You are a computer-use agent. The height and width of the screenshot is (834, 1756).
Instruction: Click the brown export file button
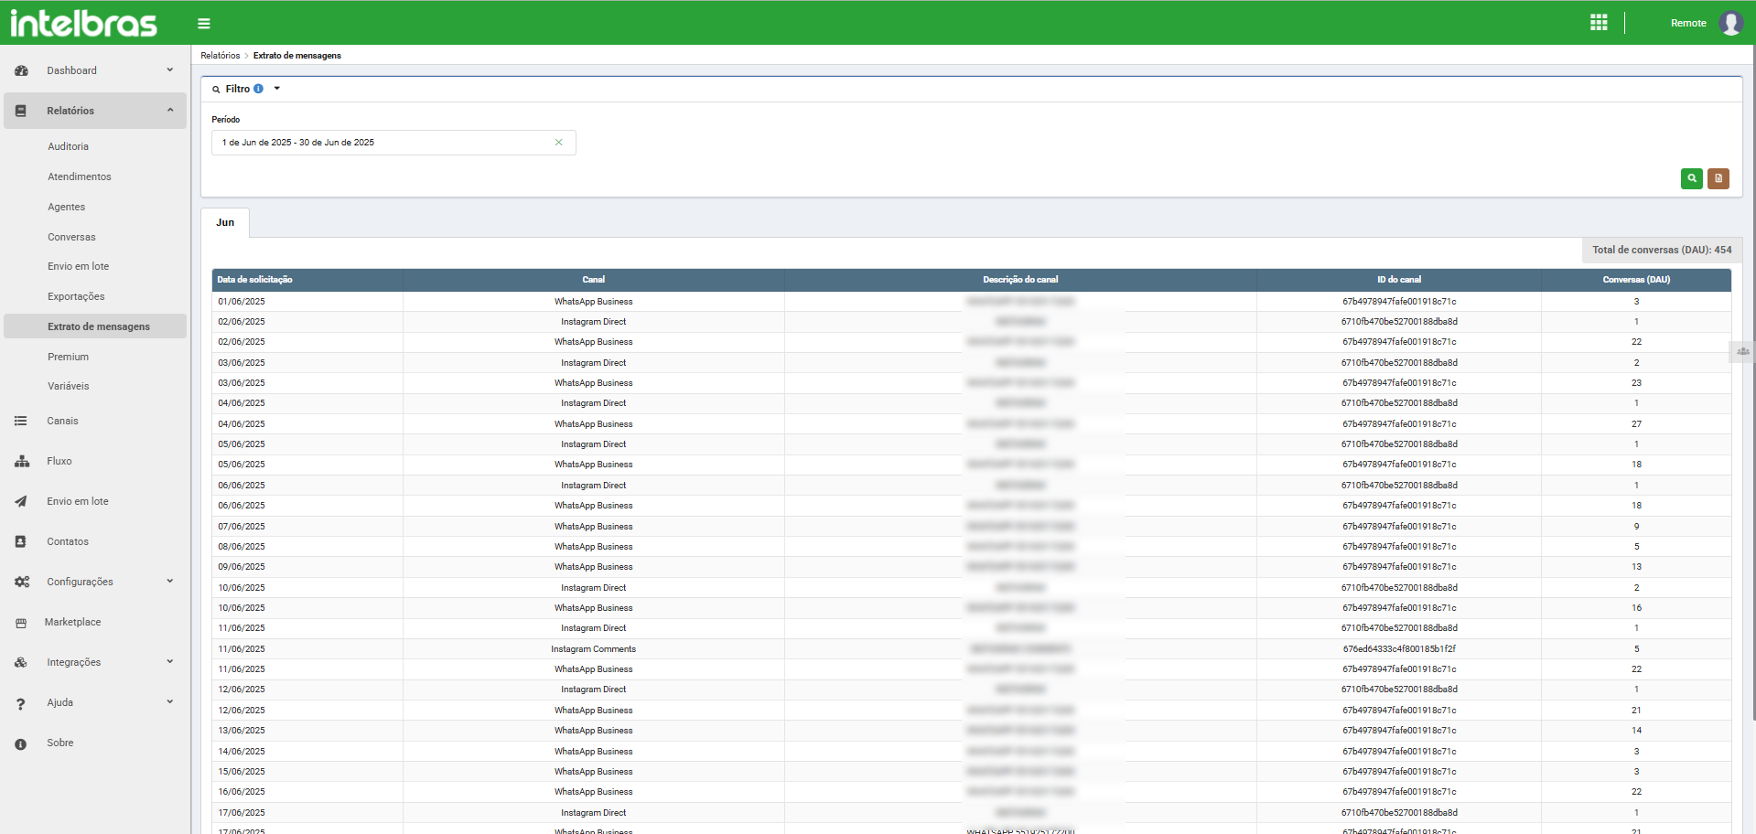tap(1718, 178)
